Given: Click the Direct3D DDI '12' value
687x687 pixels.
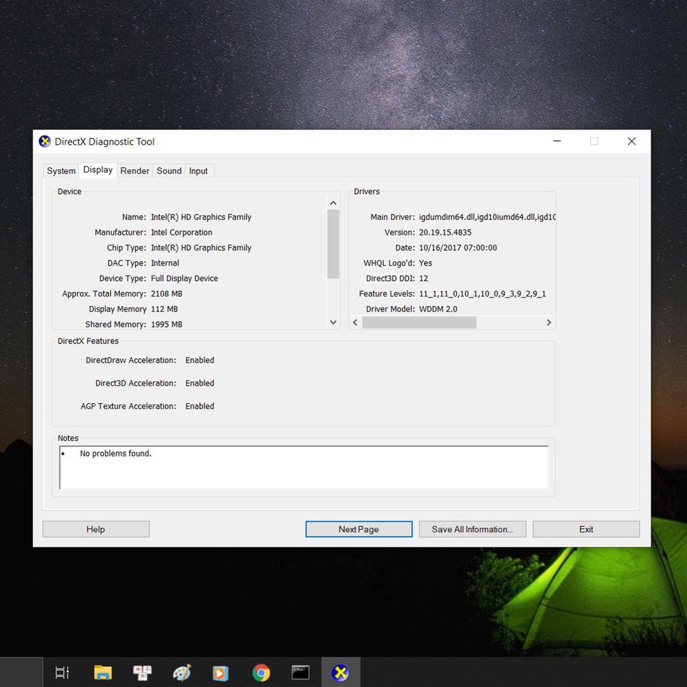Looking at the screenshot, I should 424,278.
